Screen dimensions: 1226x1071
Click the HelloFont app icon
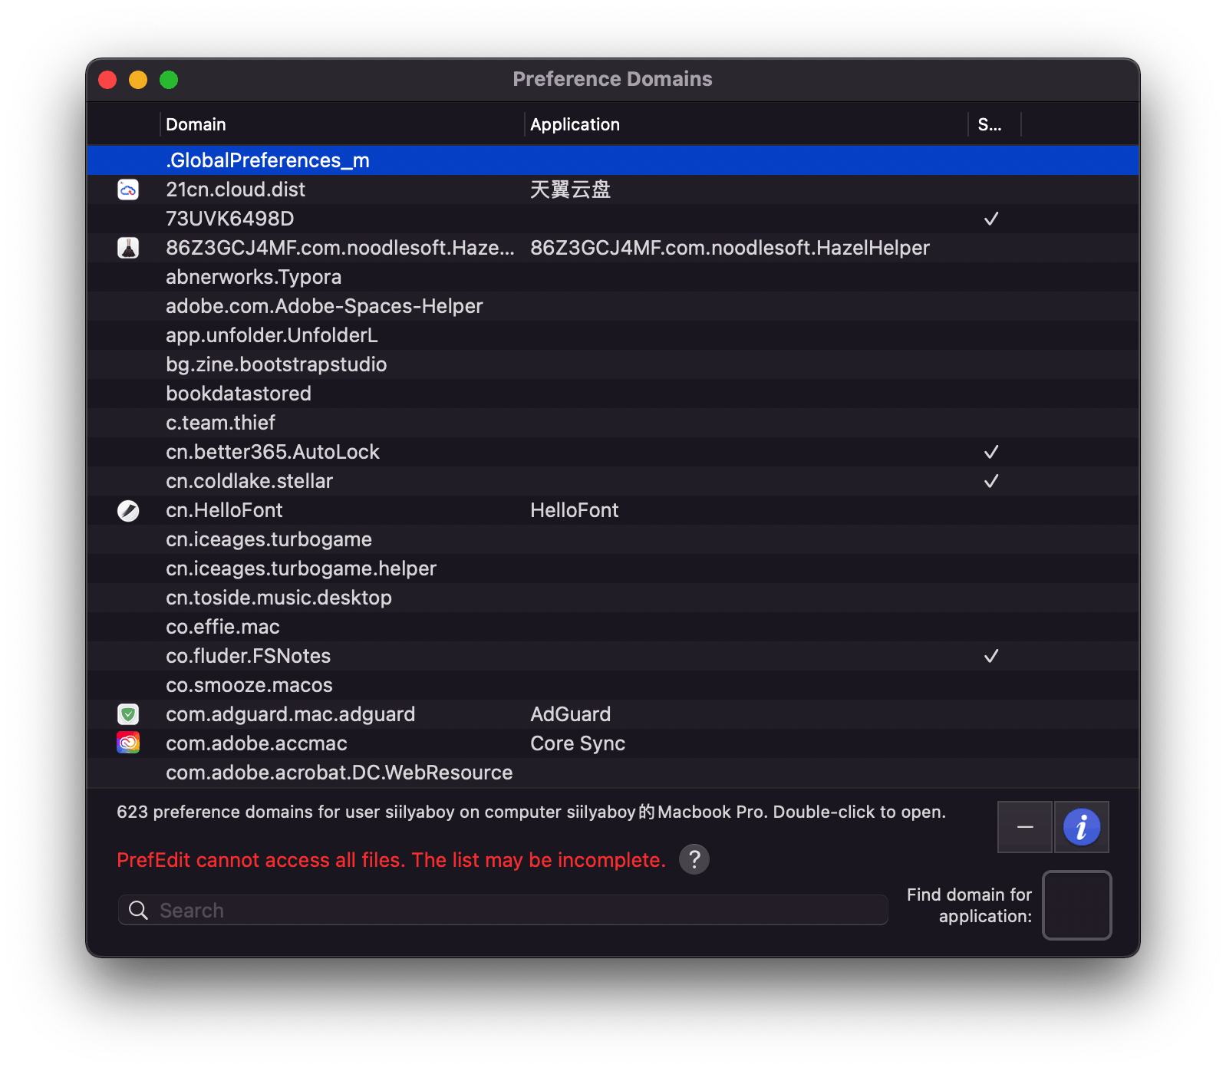(x=128, y=510)
